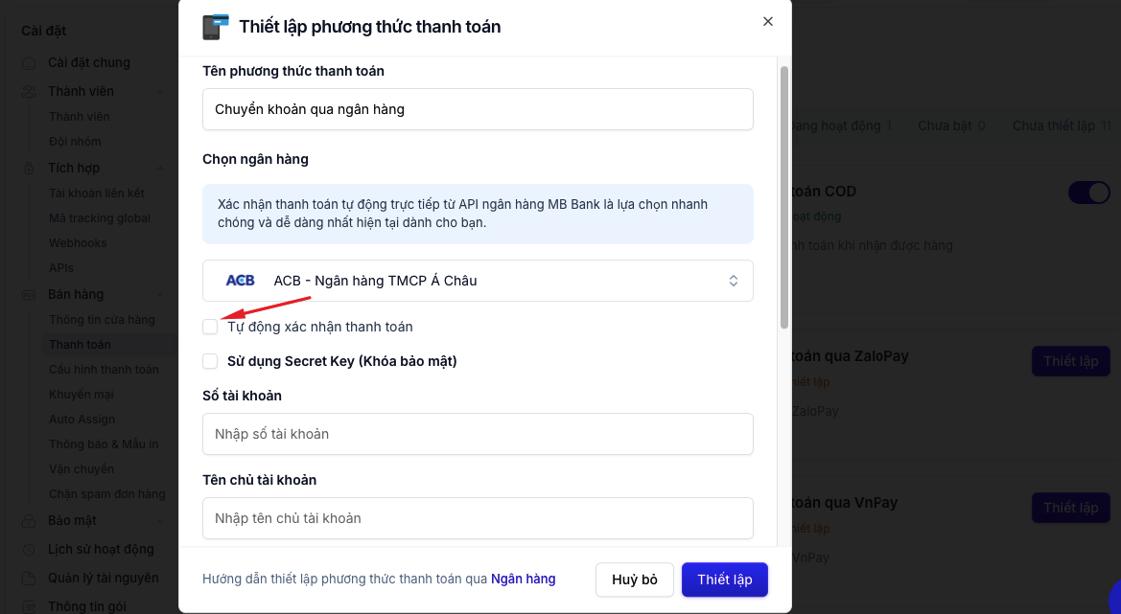Image resolution: width=1121 pixels, height=614 pixels.
Task: Expand the Bảo mật sidebar section
Action: click(160, 521)
